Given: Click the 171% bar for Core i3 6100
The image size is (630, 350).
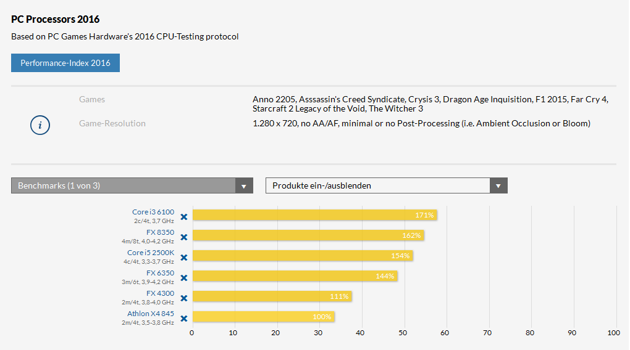Looking at the screenshot, I should [x=314, y=215].
